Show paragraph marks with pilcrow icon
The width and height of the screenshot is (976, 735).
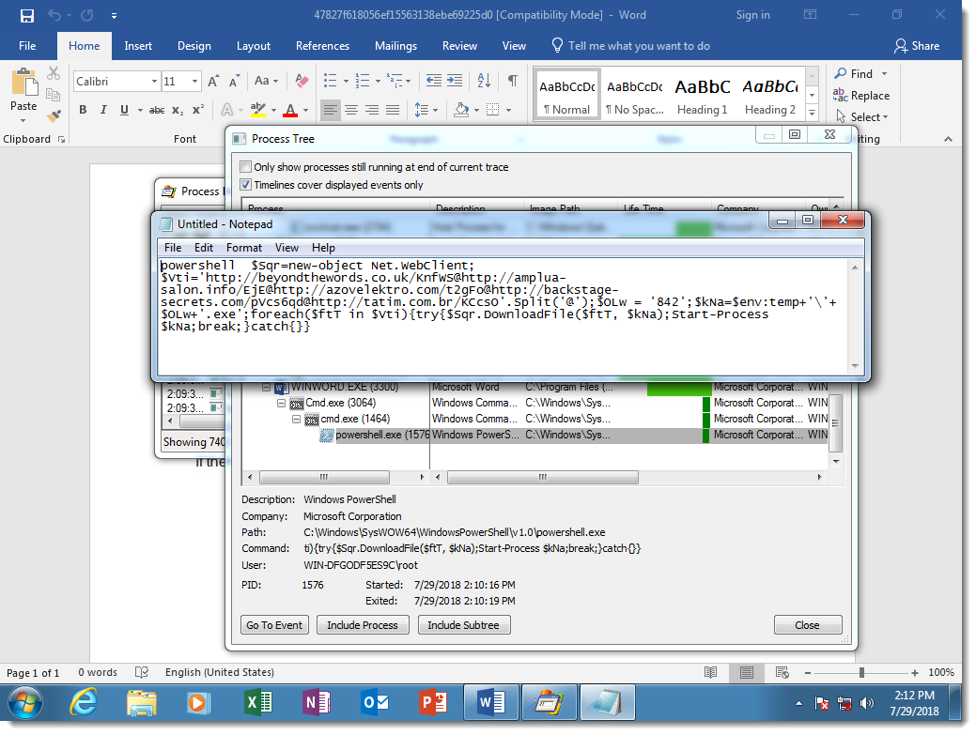click(x=512, y=81)
